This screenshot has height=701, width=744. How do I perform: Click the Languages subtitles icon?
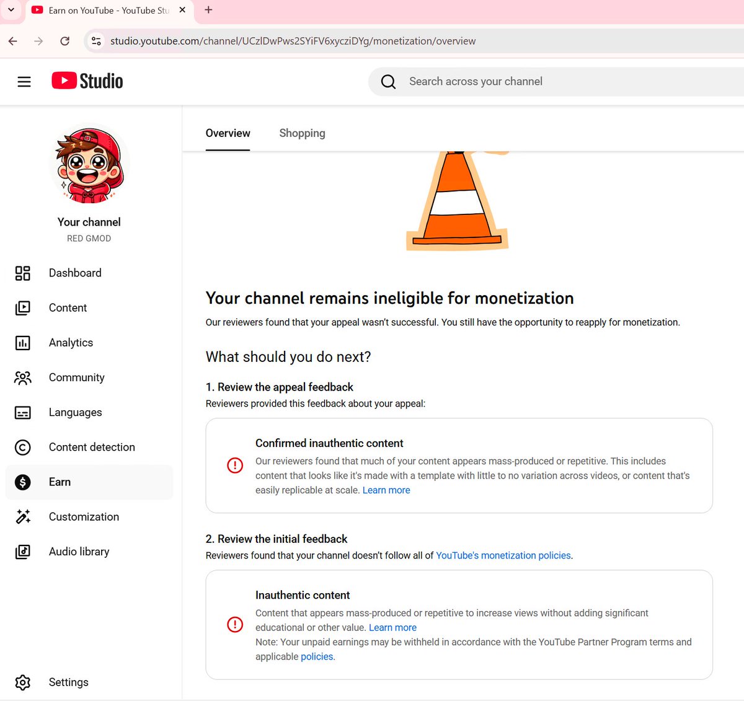[x=23, y=412]
